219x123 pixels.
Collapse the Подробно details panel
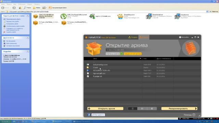coord(28,51)
